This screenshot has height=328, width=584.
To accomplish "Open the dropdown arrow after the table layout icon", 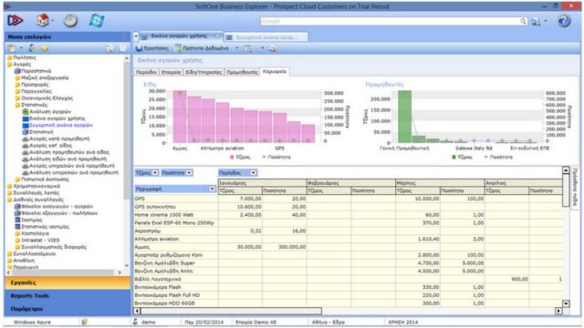I will coord(262,48).
